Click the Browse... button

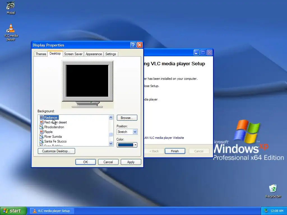(x=127, y=118)
